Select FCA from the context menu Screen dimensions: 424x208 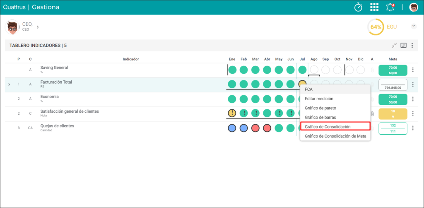coord(335,89)
